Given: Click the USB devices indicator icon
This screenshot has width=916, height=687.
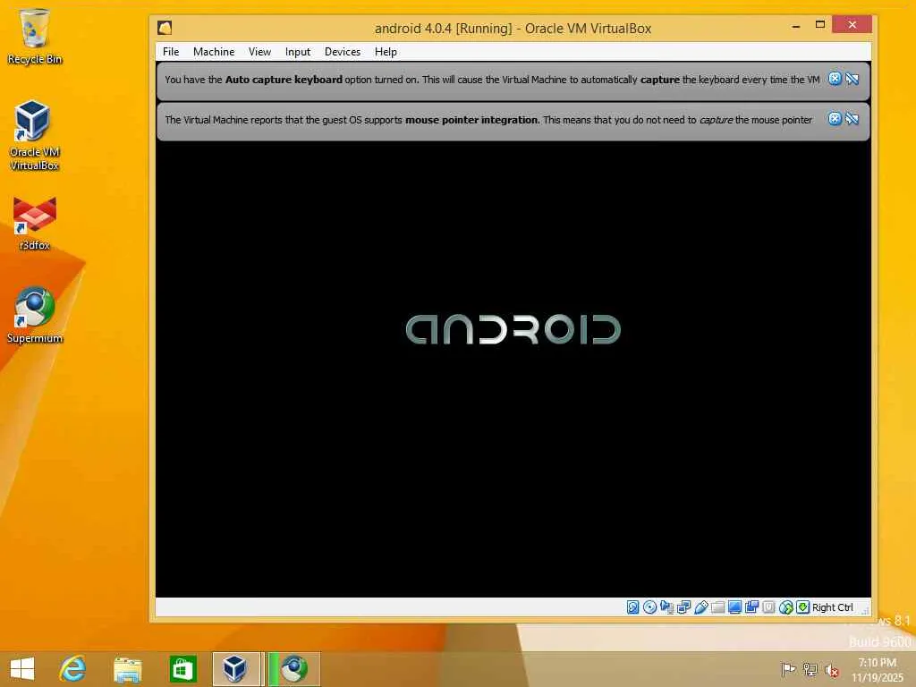Looking at the screenshot, I should [x=701, y=607].
